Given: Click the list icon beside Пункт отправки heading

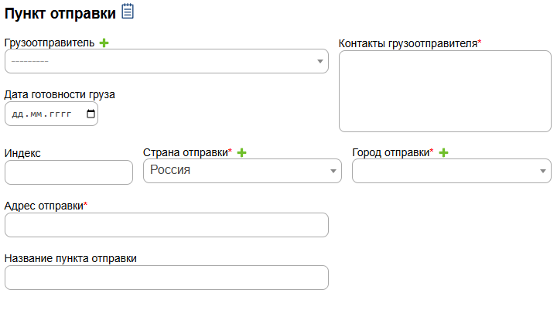Looking at the screenshot, I should [x=128, y=11].
